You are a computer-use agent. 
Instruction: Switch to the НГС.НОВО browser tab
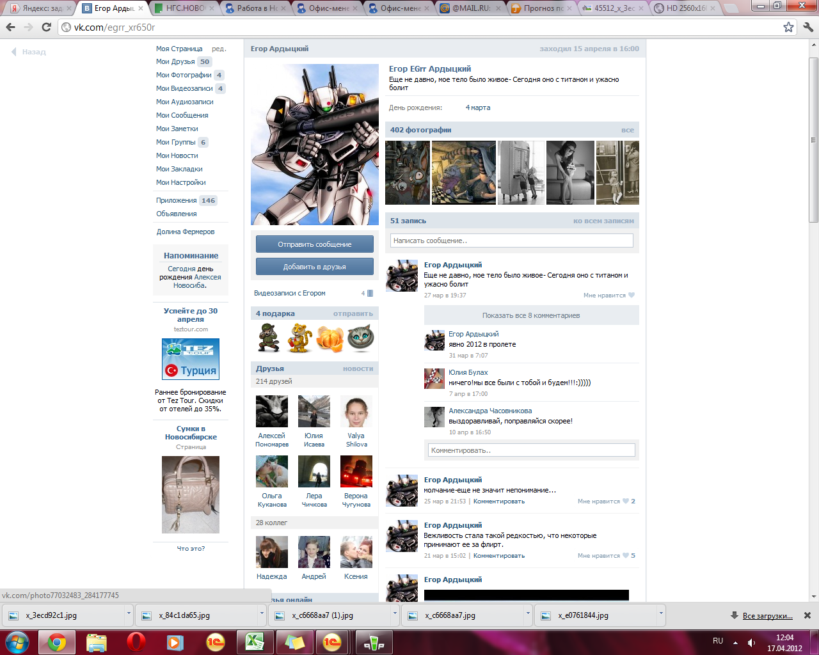(186, 8)
